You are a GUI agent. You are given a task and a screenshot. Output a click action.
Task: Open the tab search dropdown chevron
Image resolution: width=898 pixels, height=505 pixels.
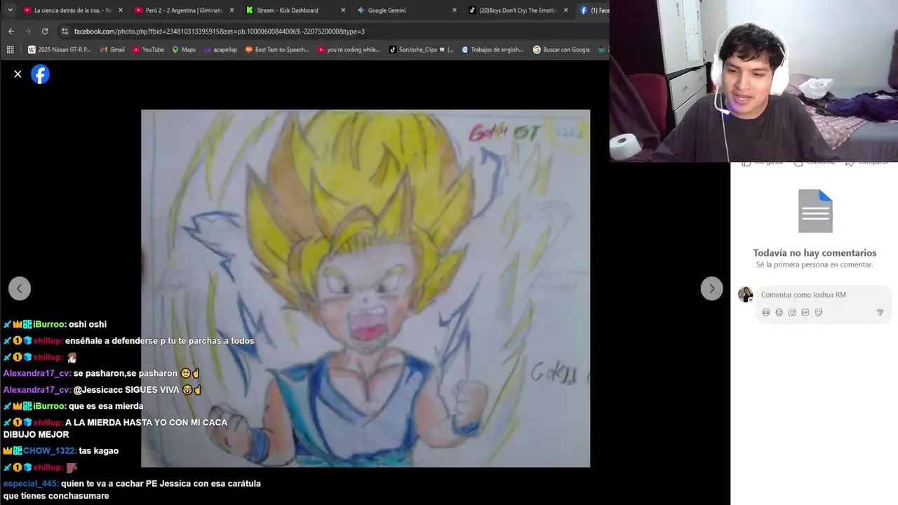pos(10,10)
